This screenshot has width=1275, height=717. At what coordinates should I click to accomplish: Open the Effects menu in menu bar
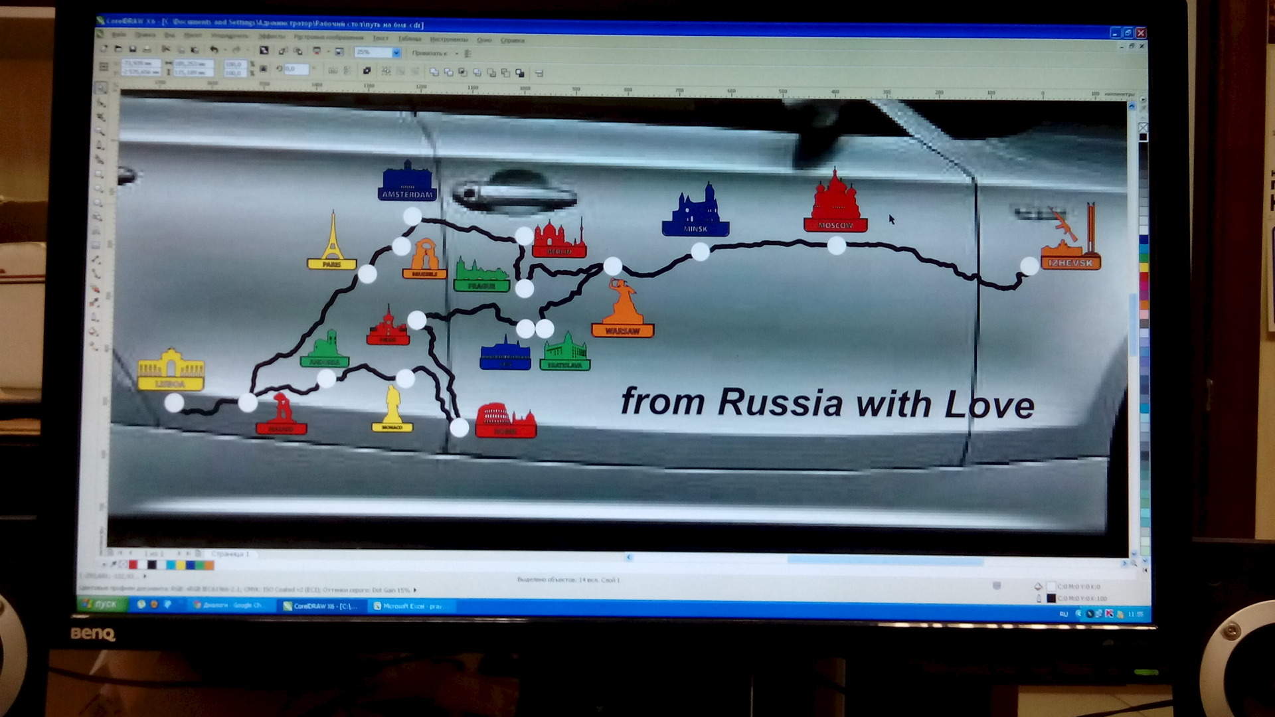tap(271, 36)
